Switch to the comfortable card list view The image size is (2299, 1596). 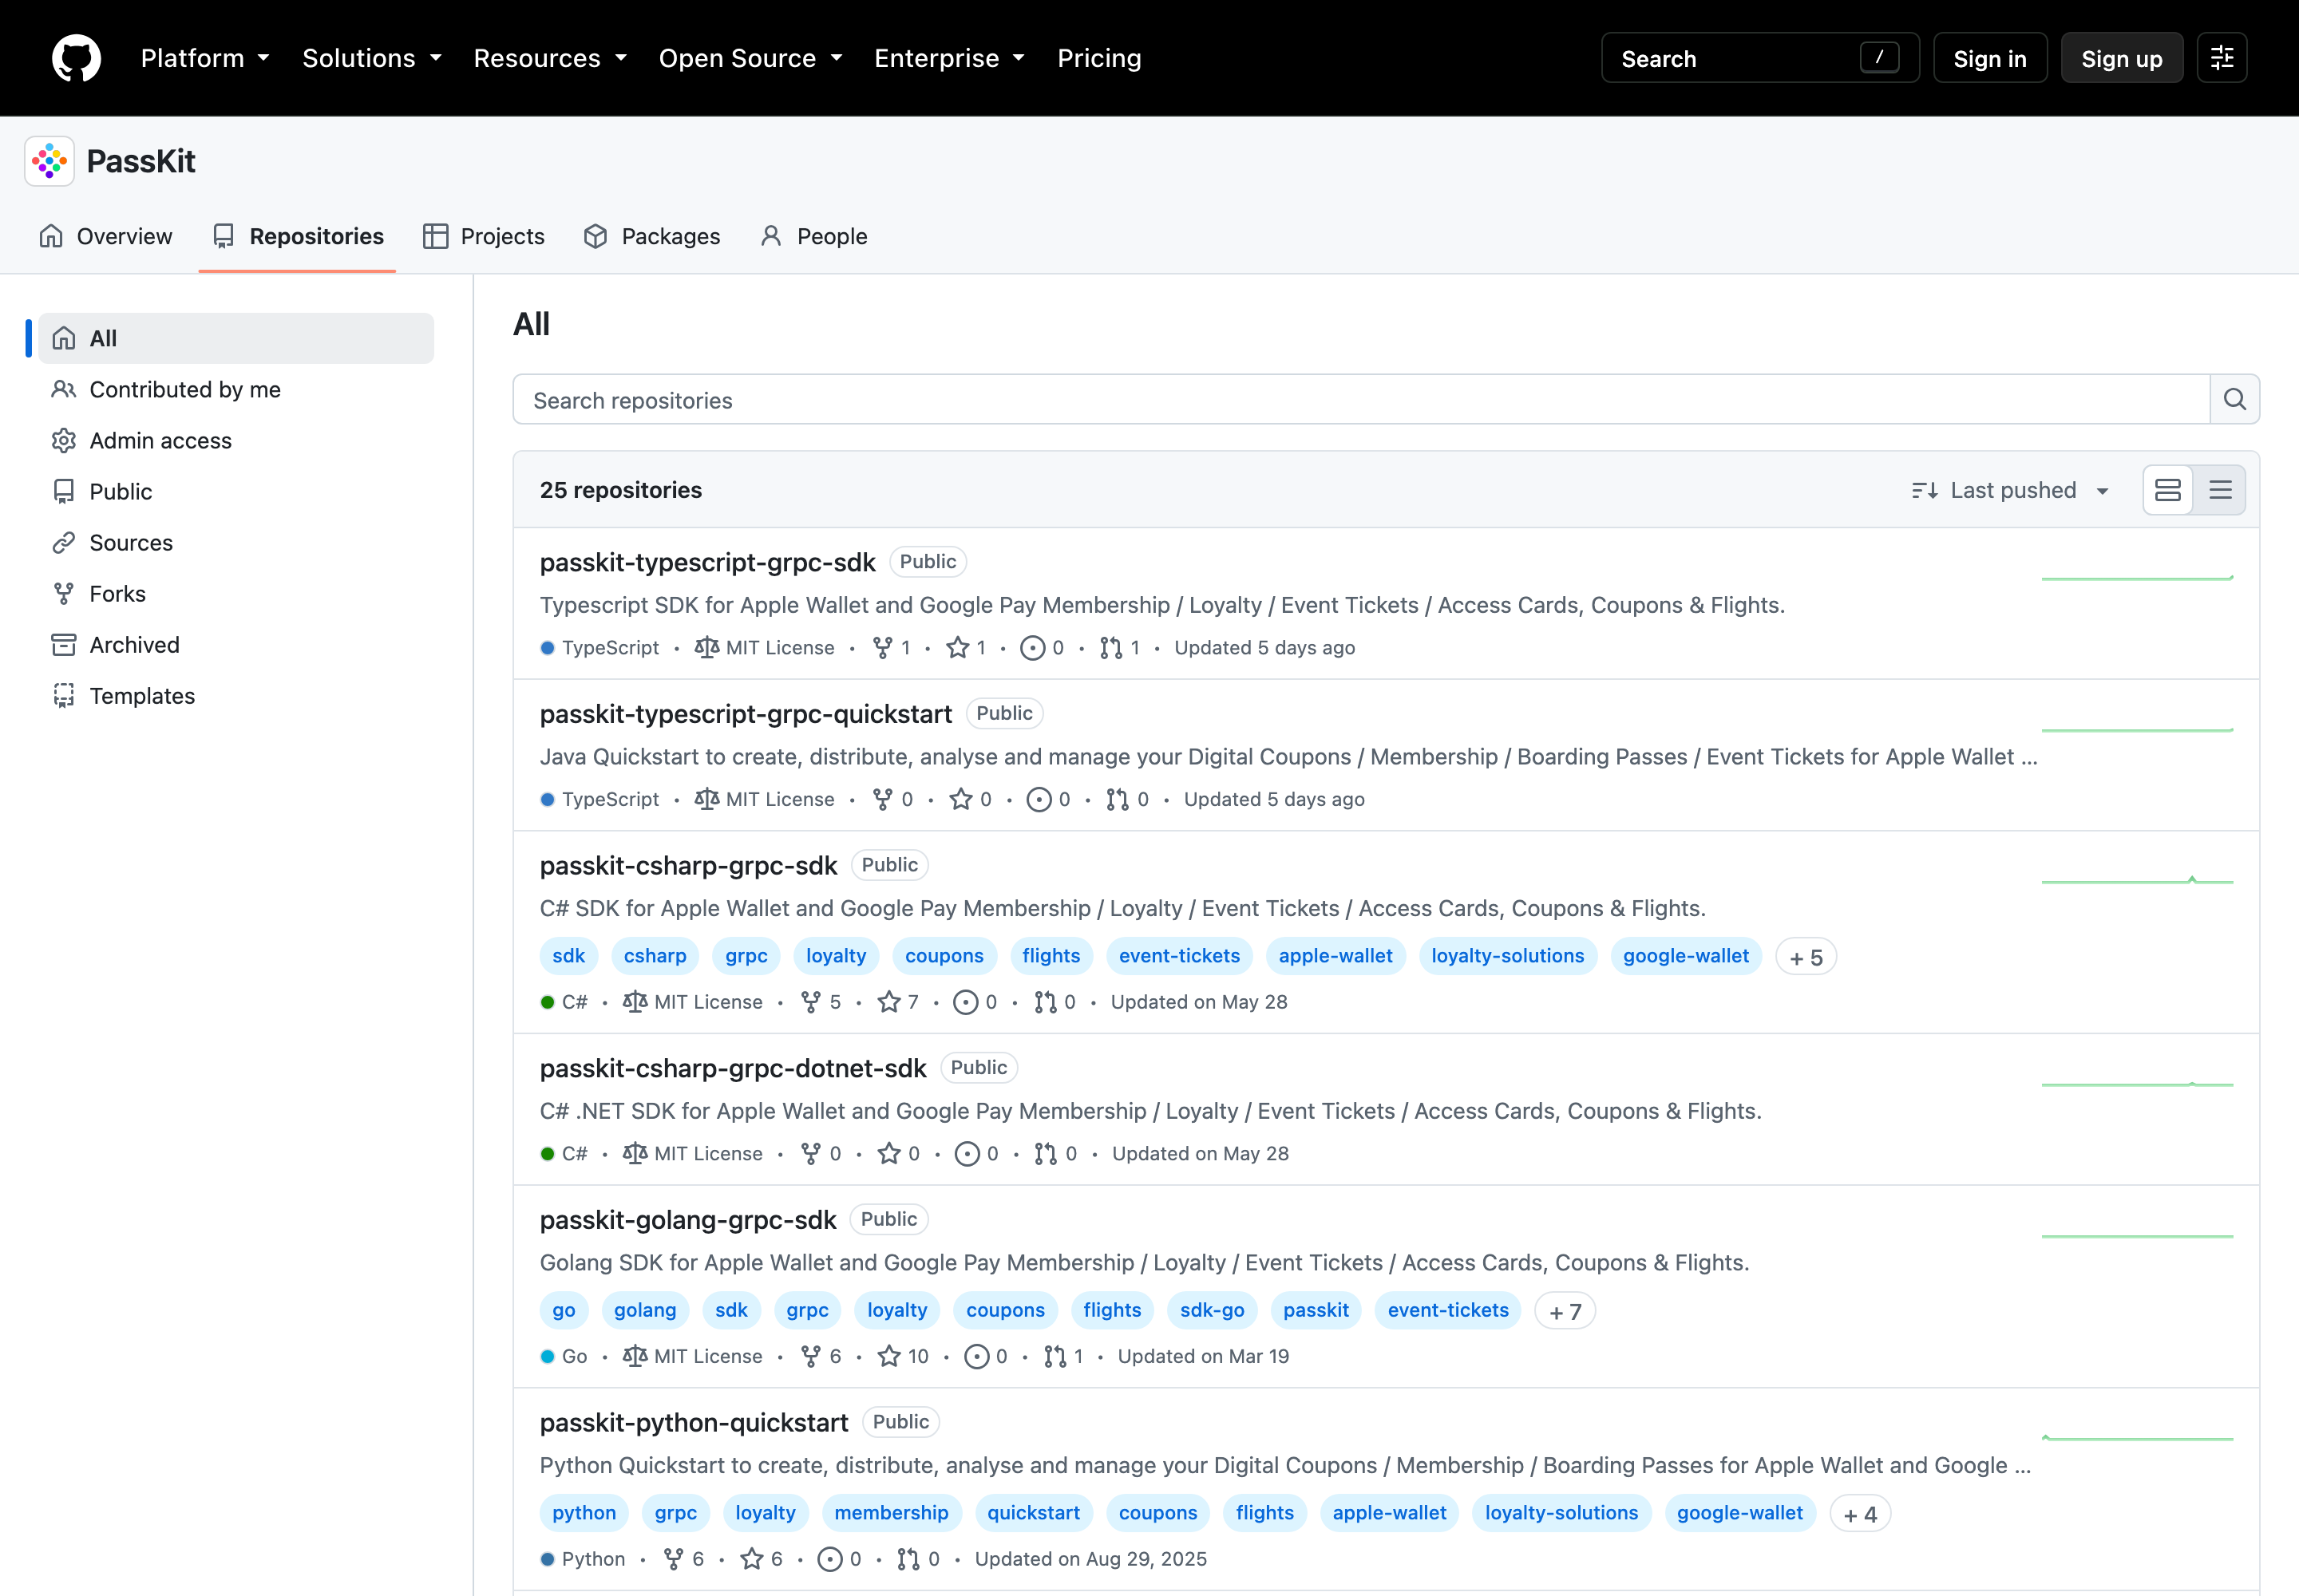[x=2168, y=490]
